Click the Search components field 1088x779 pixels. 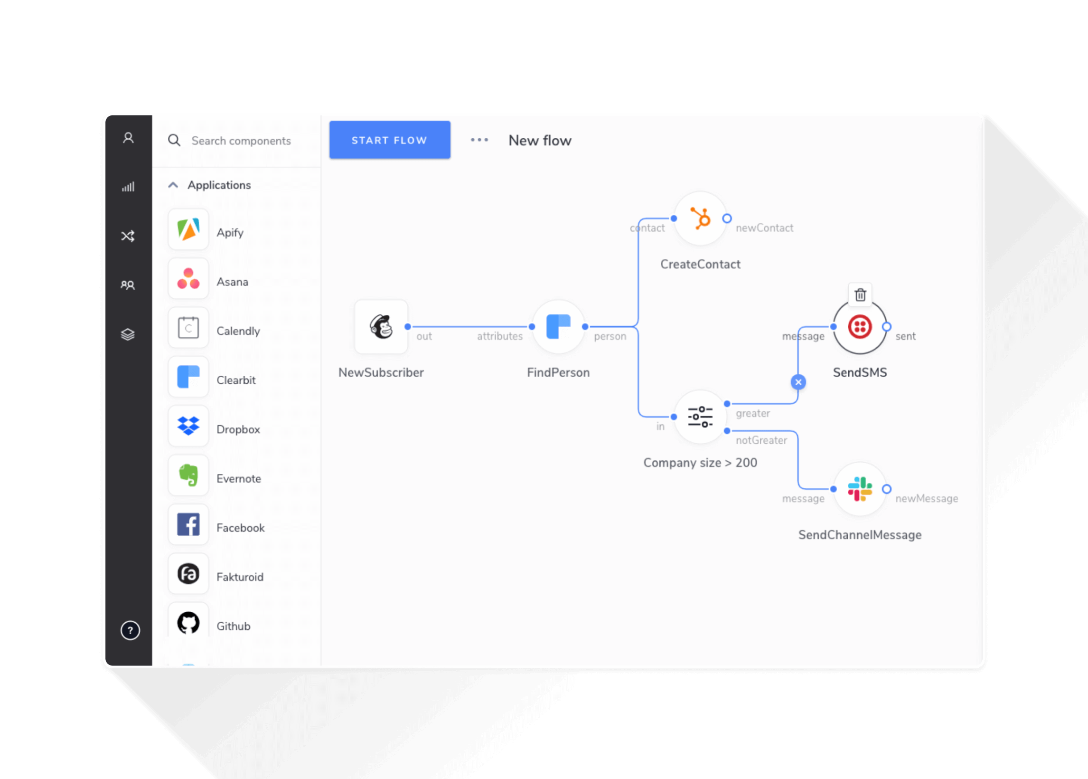click(241, 140)
